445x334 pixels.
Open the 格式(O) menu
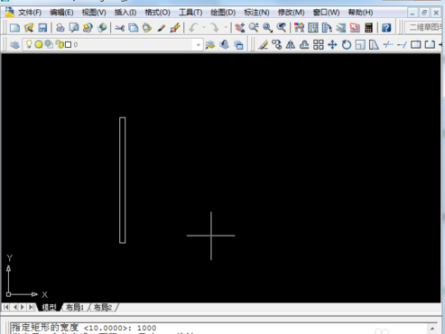coord(157,13)
